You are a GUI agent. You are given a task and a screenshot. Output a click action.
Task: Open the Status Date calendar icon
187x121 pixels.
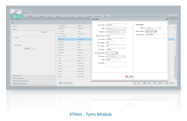point(156,31)
